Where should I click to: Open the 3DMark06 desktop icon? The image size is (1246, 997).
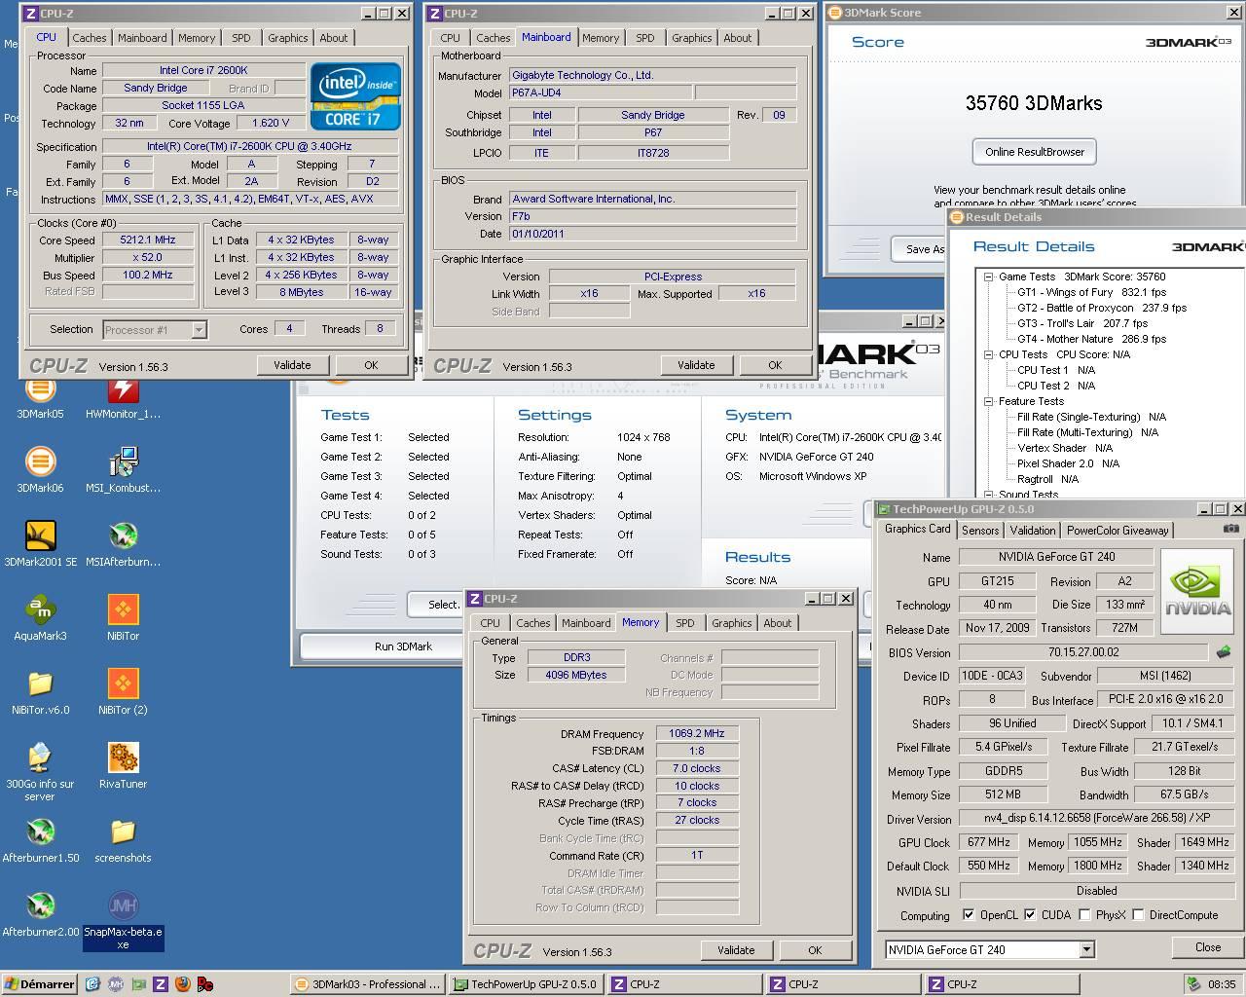[x=40, y=470]
